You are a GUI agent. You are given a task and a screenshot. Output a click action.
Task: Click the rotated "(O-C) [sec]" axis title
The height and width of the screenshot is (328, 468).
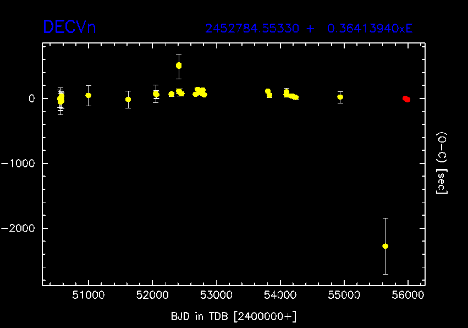point(442,163)
